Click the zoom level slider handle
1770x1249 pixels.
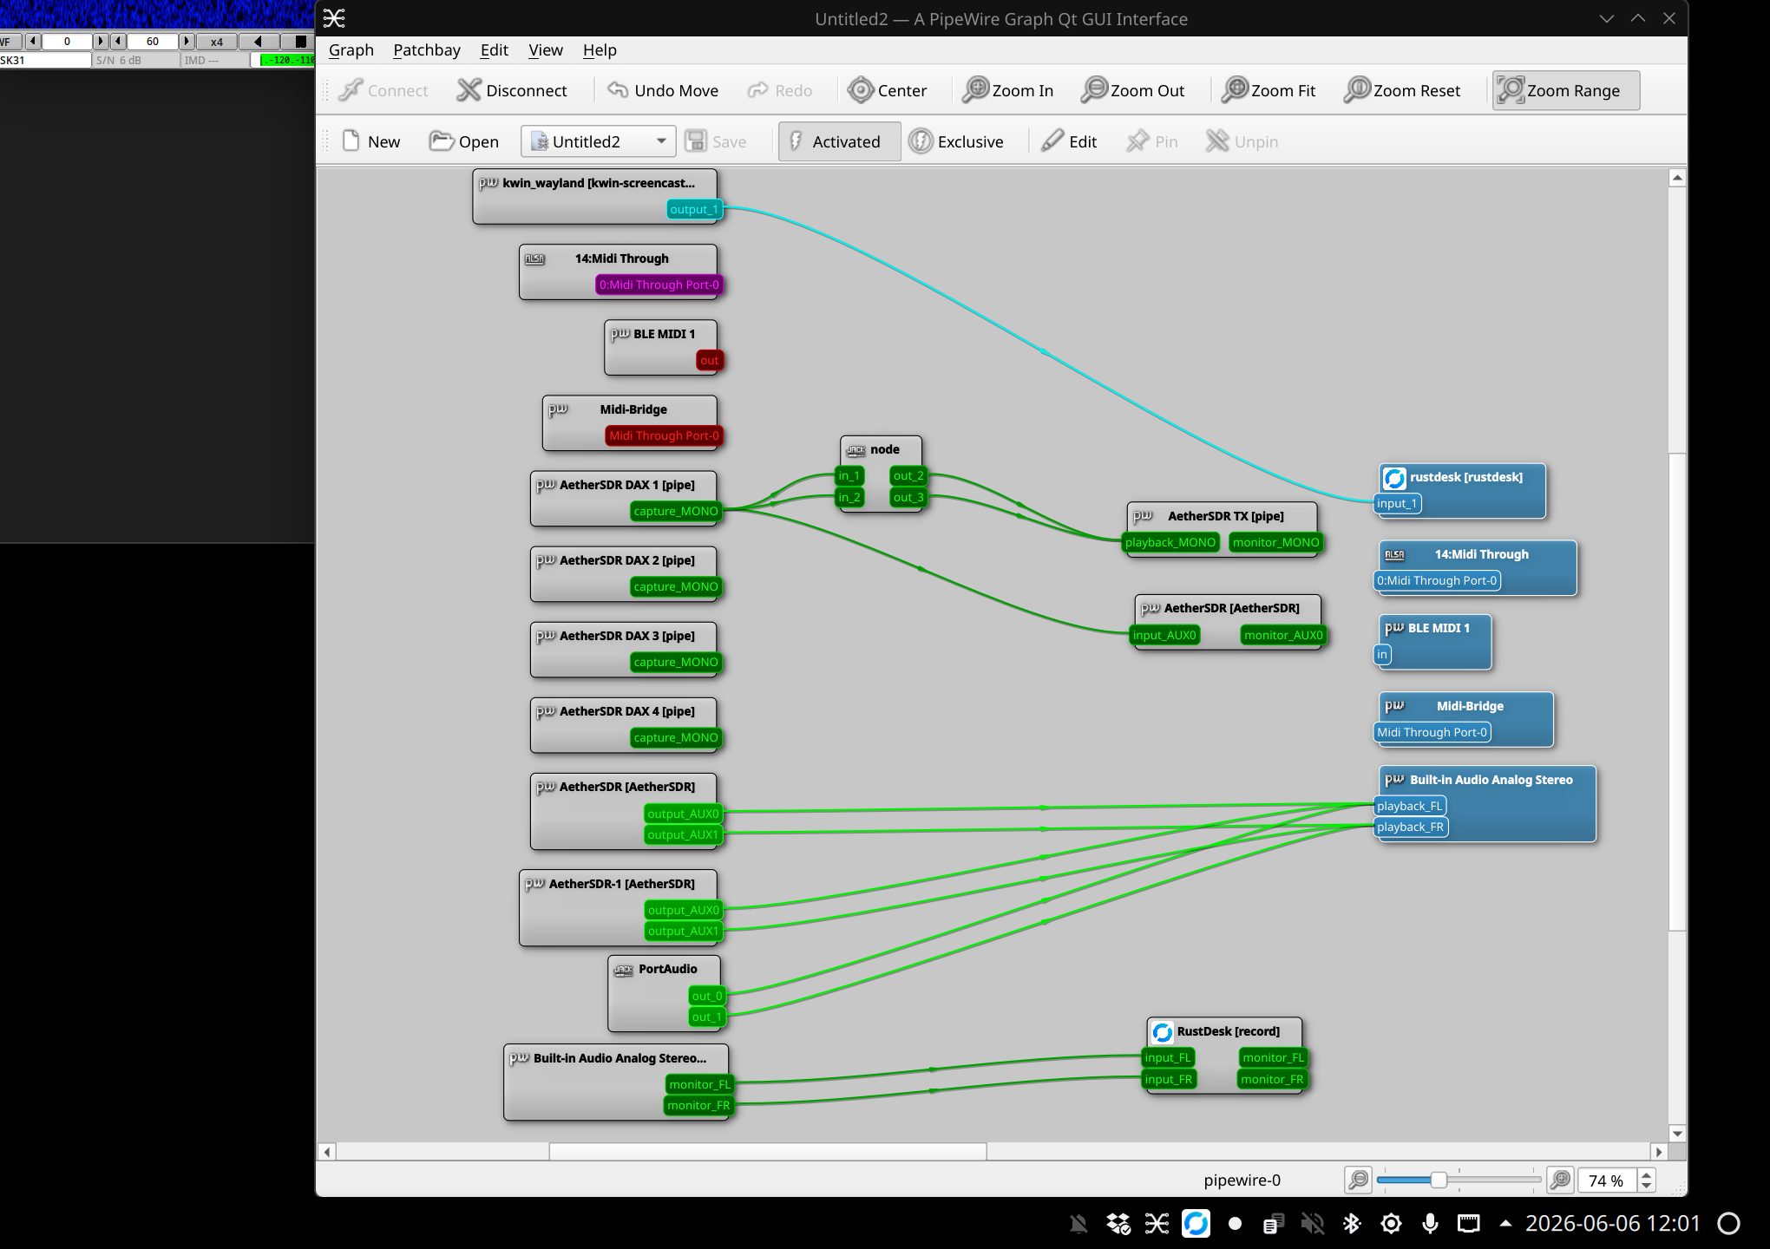(x=1439, y=1180)
